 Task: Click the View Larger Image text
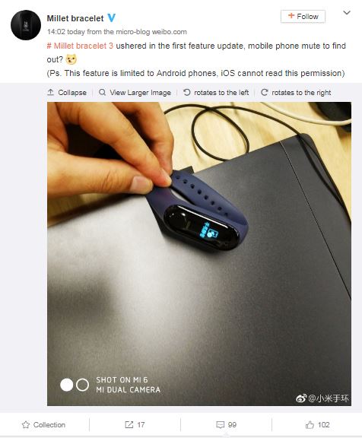point(140,93)
